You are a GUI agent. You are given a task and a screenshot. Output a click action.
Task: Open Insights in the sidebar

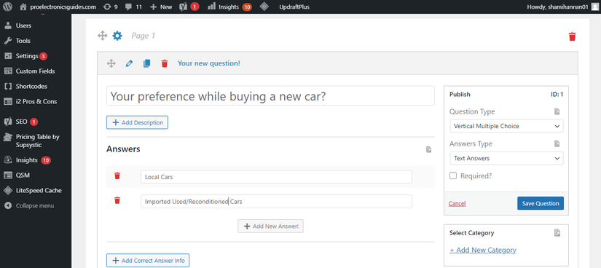point(27,160)
